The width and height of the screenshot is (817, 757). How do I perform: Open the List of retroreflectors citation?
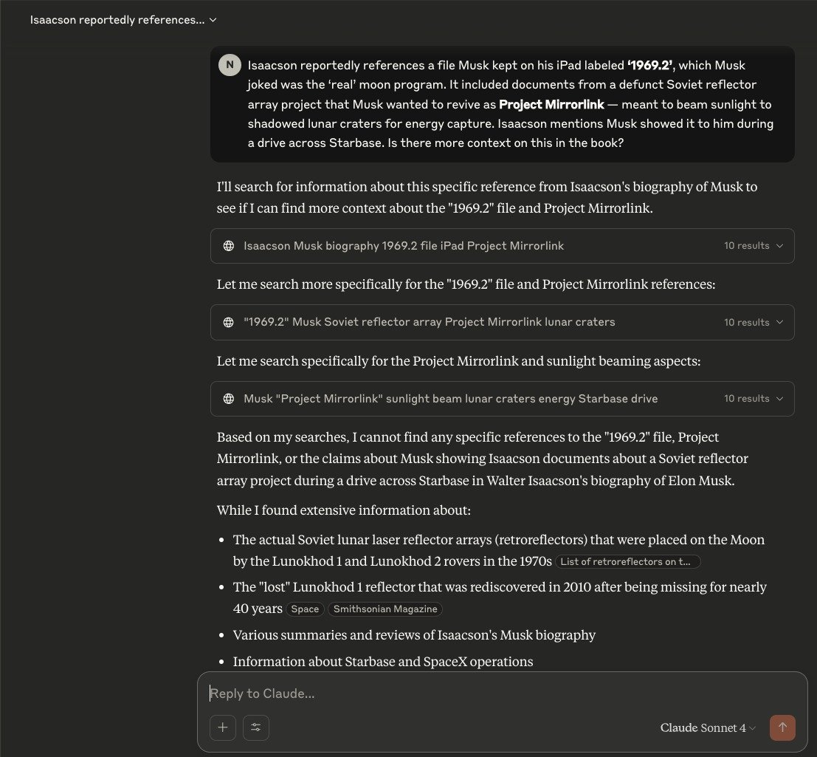pos(627,561)
